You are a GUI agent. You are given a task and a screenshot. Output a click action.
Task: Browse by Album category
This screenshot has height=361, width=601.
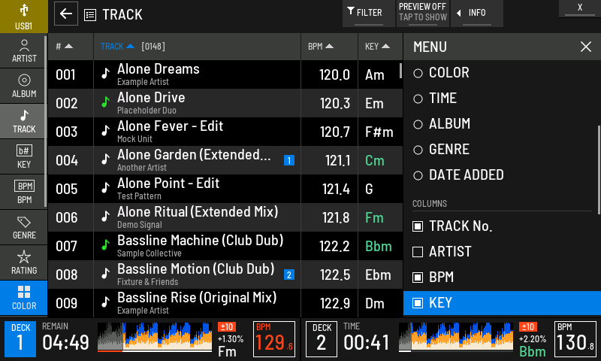(x=24, y=86)
